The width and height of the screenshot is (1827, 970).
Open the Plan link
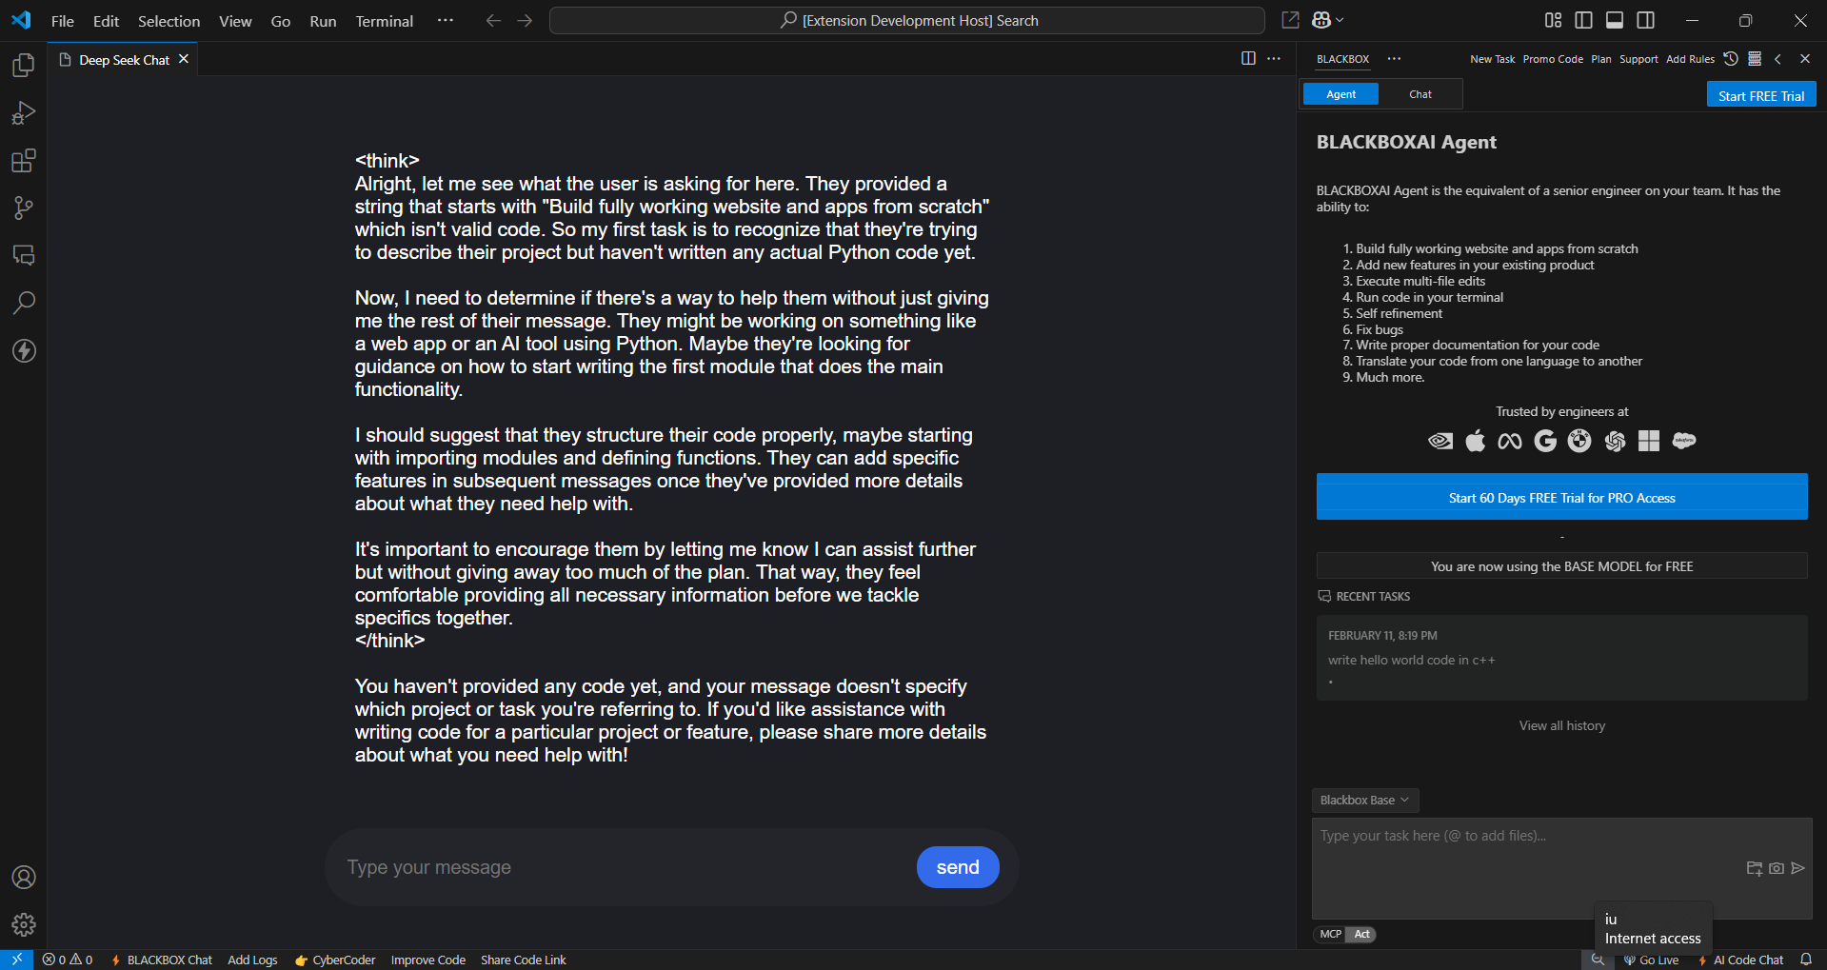tap(1601, 59)
